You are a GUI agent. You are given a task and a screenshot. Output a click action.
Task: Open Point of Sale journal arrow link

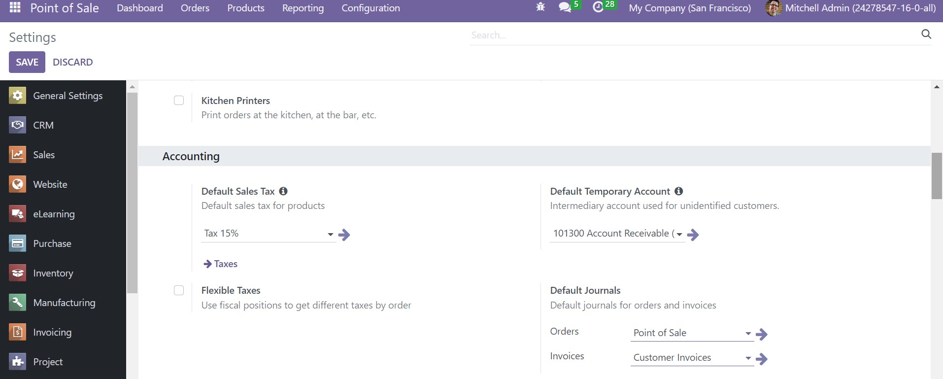coord(762,334)
